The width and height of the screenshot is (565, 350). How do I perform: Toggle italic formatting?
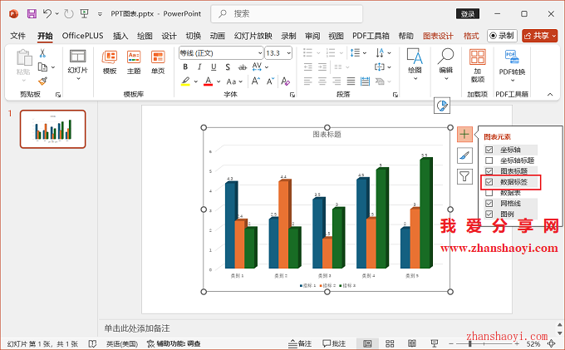[199, 67]
